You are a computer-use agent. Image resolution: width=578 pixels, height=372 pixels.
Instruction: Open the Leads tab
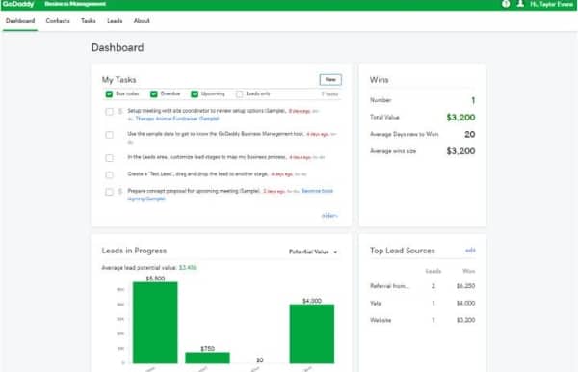[x=115, y=21]
